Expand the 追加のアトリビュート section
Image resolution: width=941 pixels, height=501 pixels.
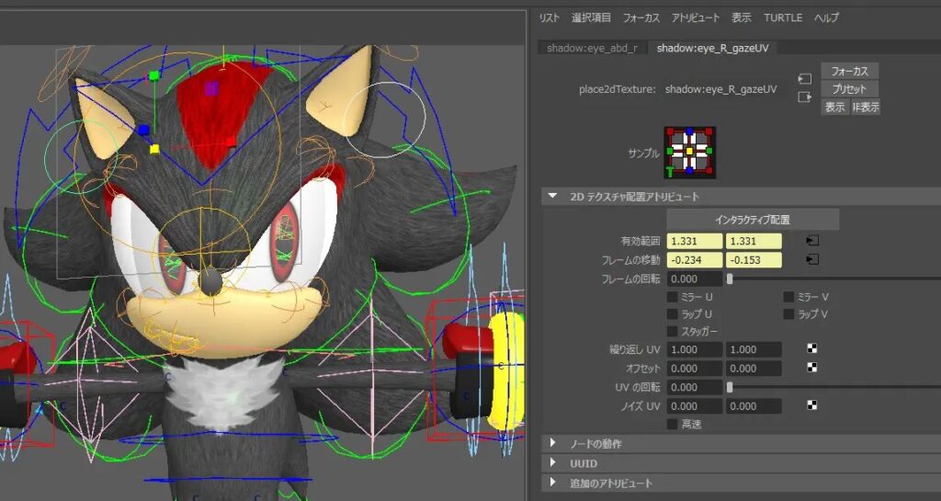click(552, 483)
